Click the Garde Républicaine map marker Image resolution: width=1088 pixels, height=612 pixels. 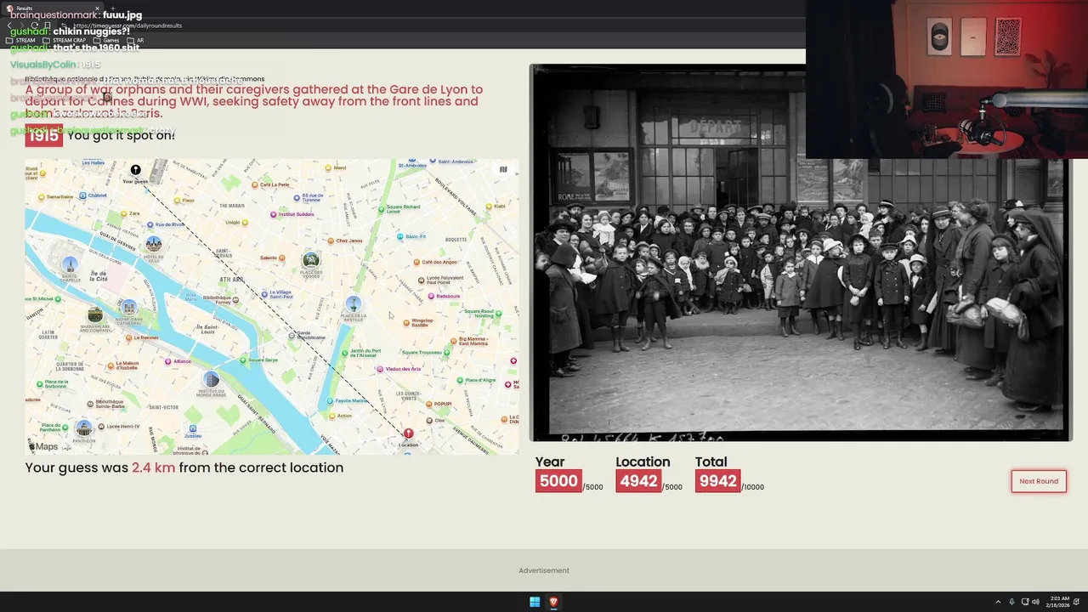pyautogui.click(x=292, y=336)
